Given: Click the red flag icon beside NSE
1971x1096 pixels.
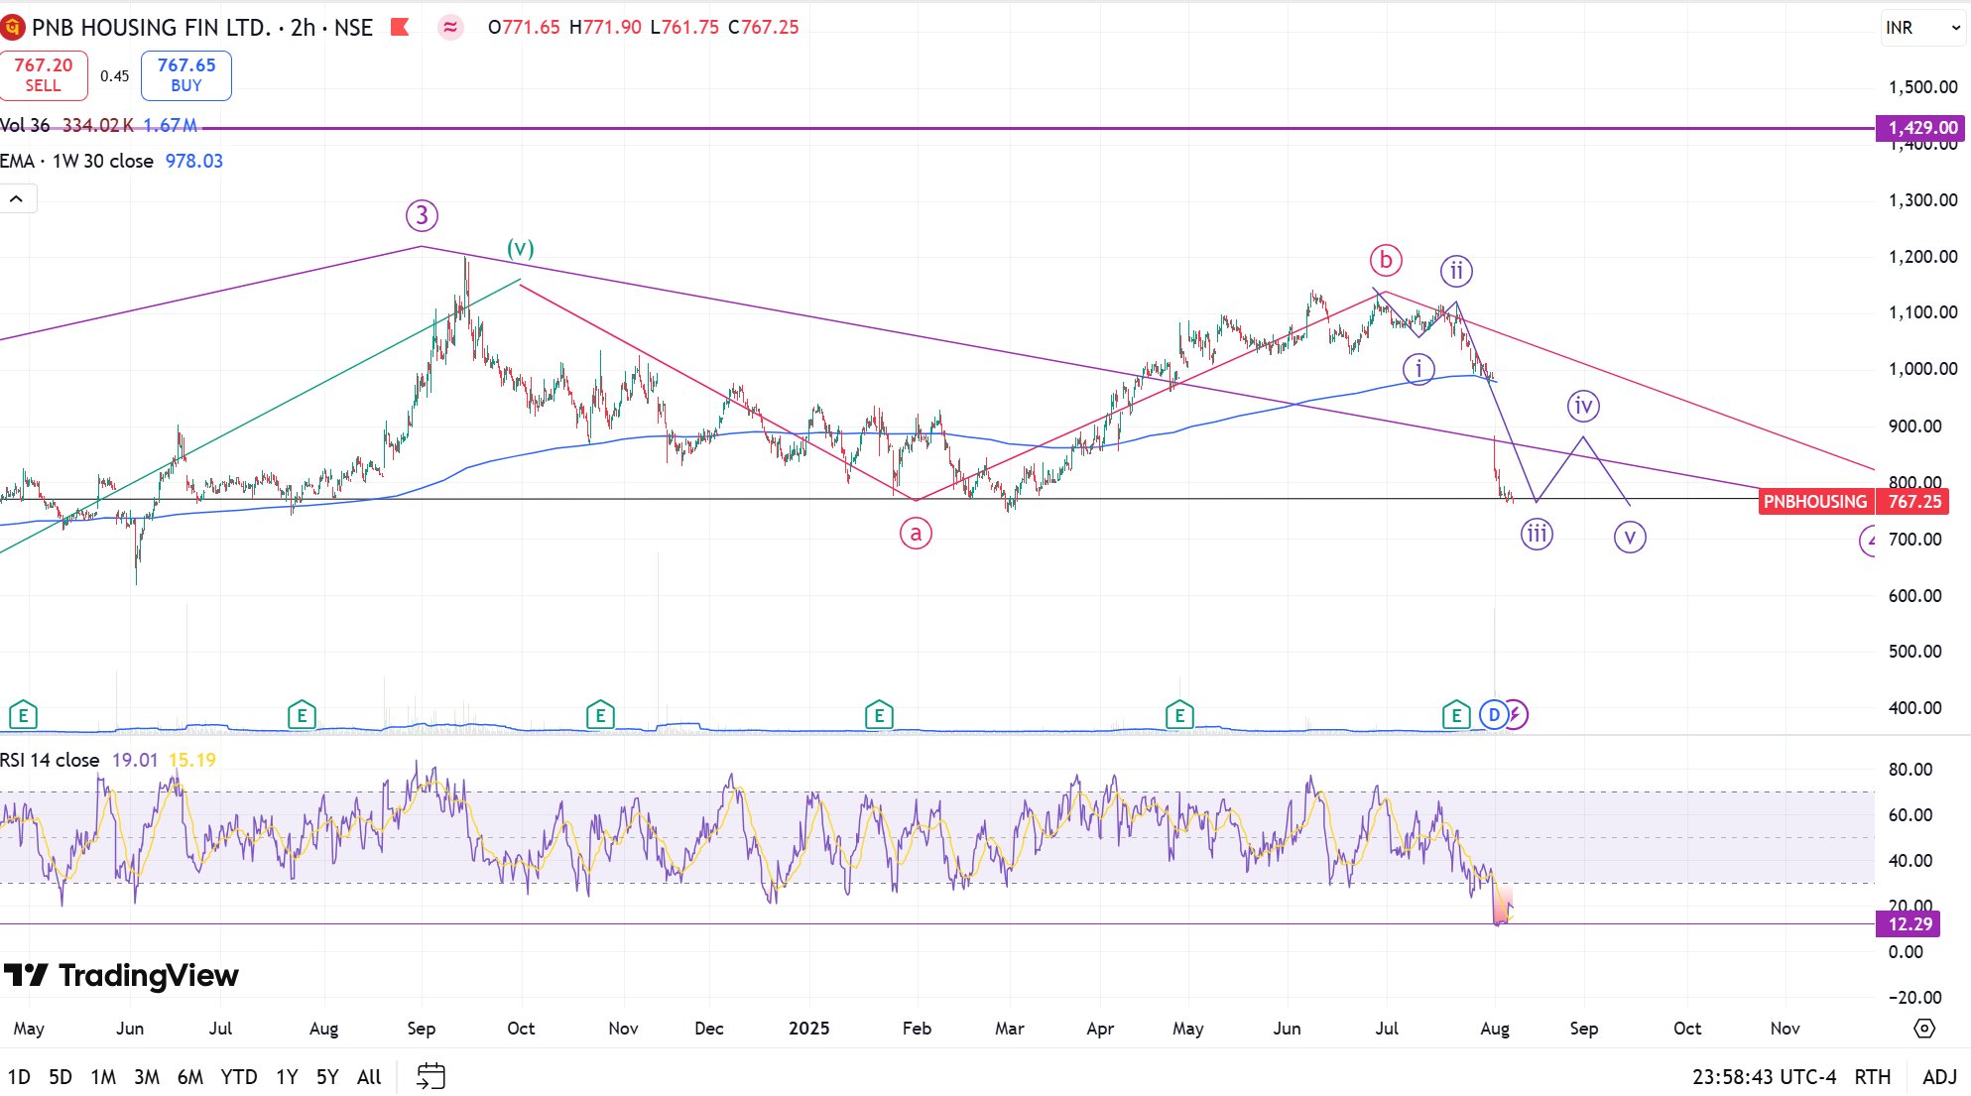Looking at the screenshot, I should point(400,27).
